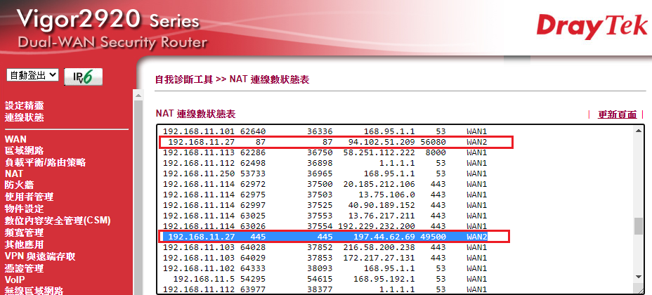Open VPN 與遠端存取 menu
Image resolution: width=652 pixels, height=295 pixels.
40,257
